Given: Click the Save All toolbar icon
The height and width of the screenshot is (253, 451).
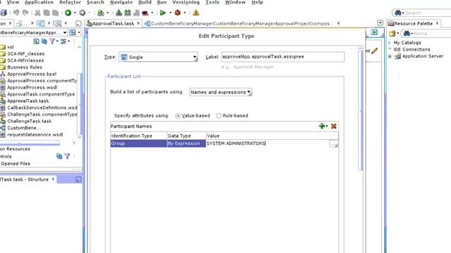Looking at the screenshot, I should click(4, 13).
